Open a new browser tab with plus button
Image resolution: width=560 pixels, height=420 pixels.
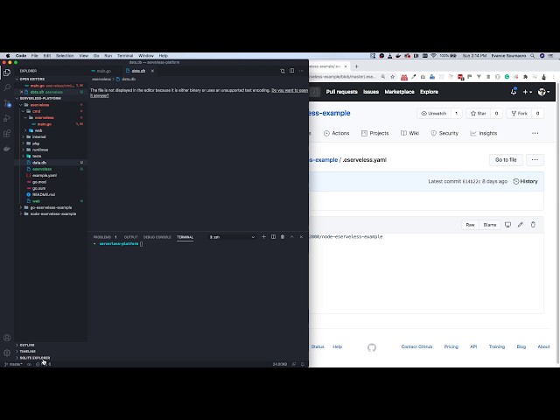point(356,66)
